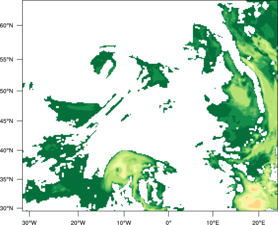This screenshot has width=278, height=225.
Task: Click the 10°W longitude label
Action: coord(124,223)
